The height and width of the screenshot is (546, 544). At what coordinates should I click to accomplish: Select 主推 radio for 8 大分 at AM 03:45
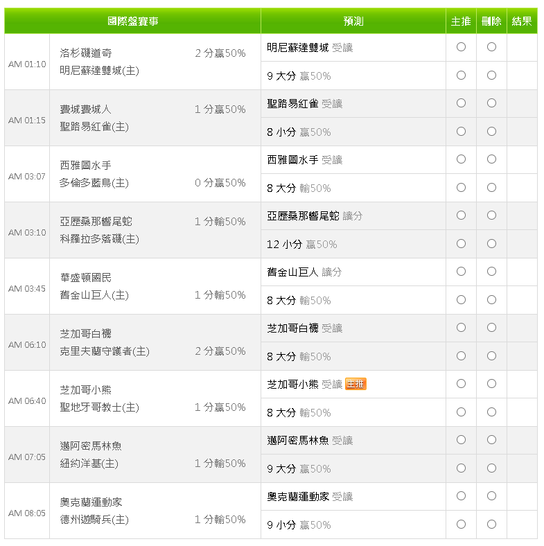tap(461, 299)
